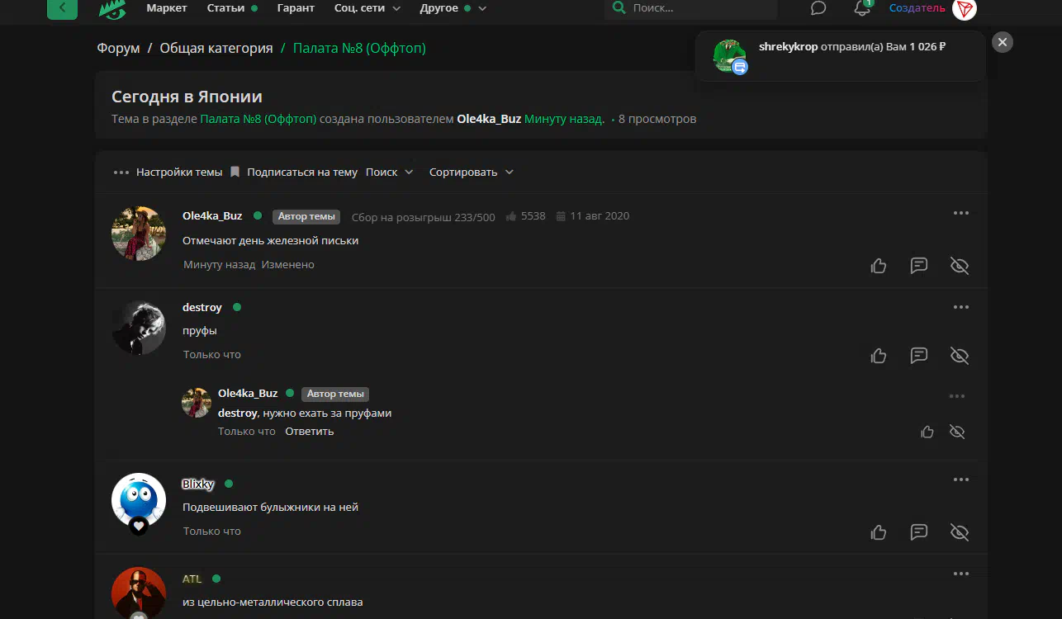The width and height of the screenshot is (1062, 619).
Task: Open the Маркет menu item
Action: 167,8
